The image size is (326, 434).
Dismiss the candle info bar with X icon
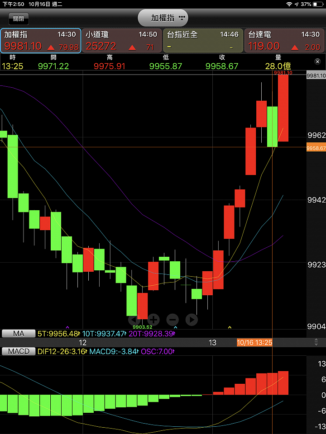click(318, 62)
